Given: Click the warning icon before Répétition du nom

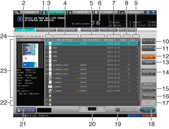Looking at the screenshot, I should point(17,36).
